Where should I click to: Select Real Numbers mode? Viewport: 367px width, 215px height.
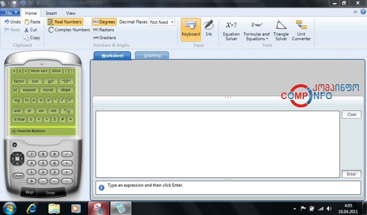point(65,22)
